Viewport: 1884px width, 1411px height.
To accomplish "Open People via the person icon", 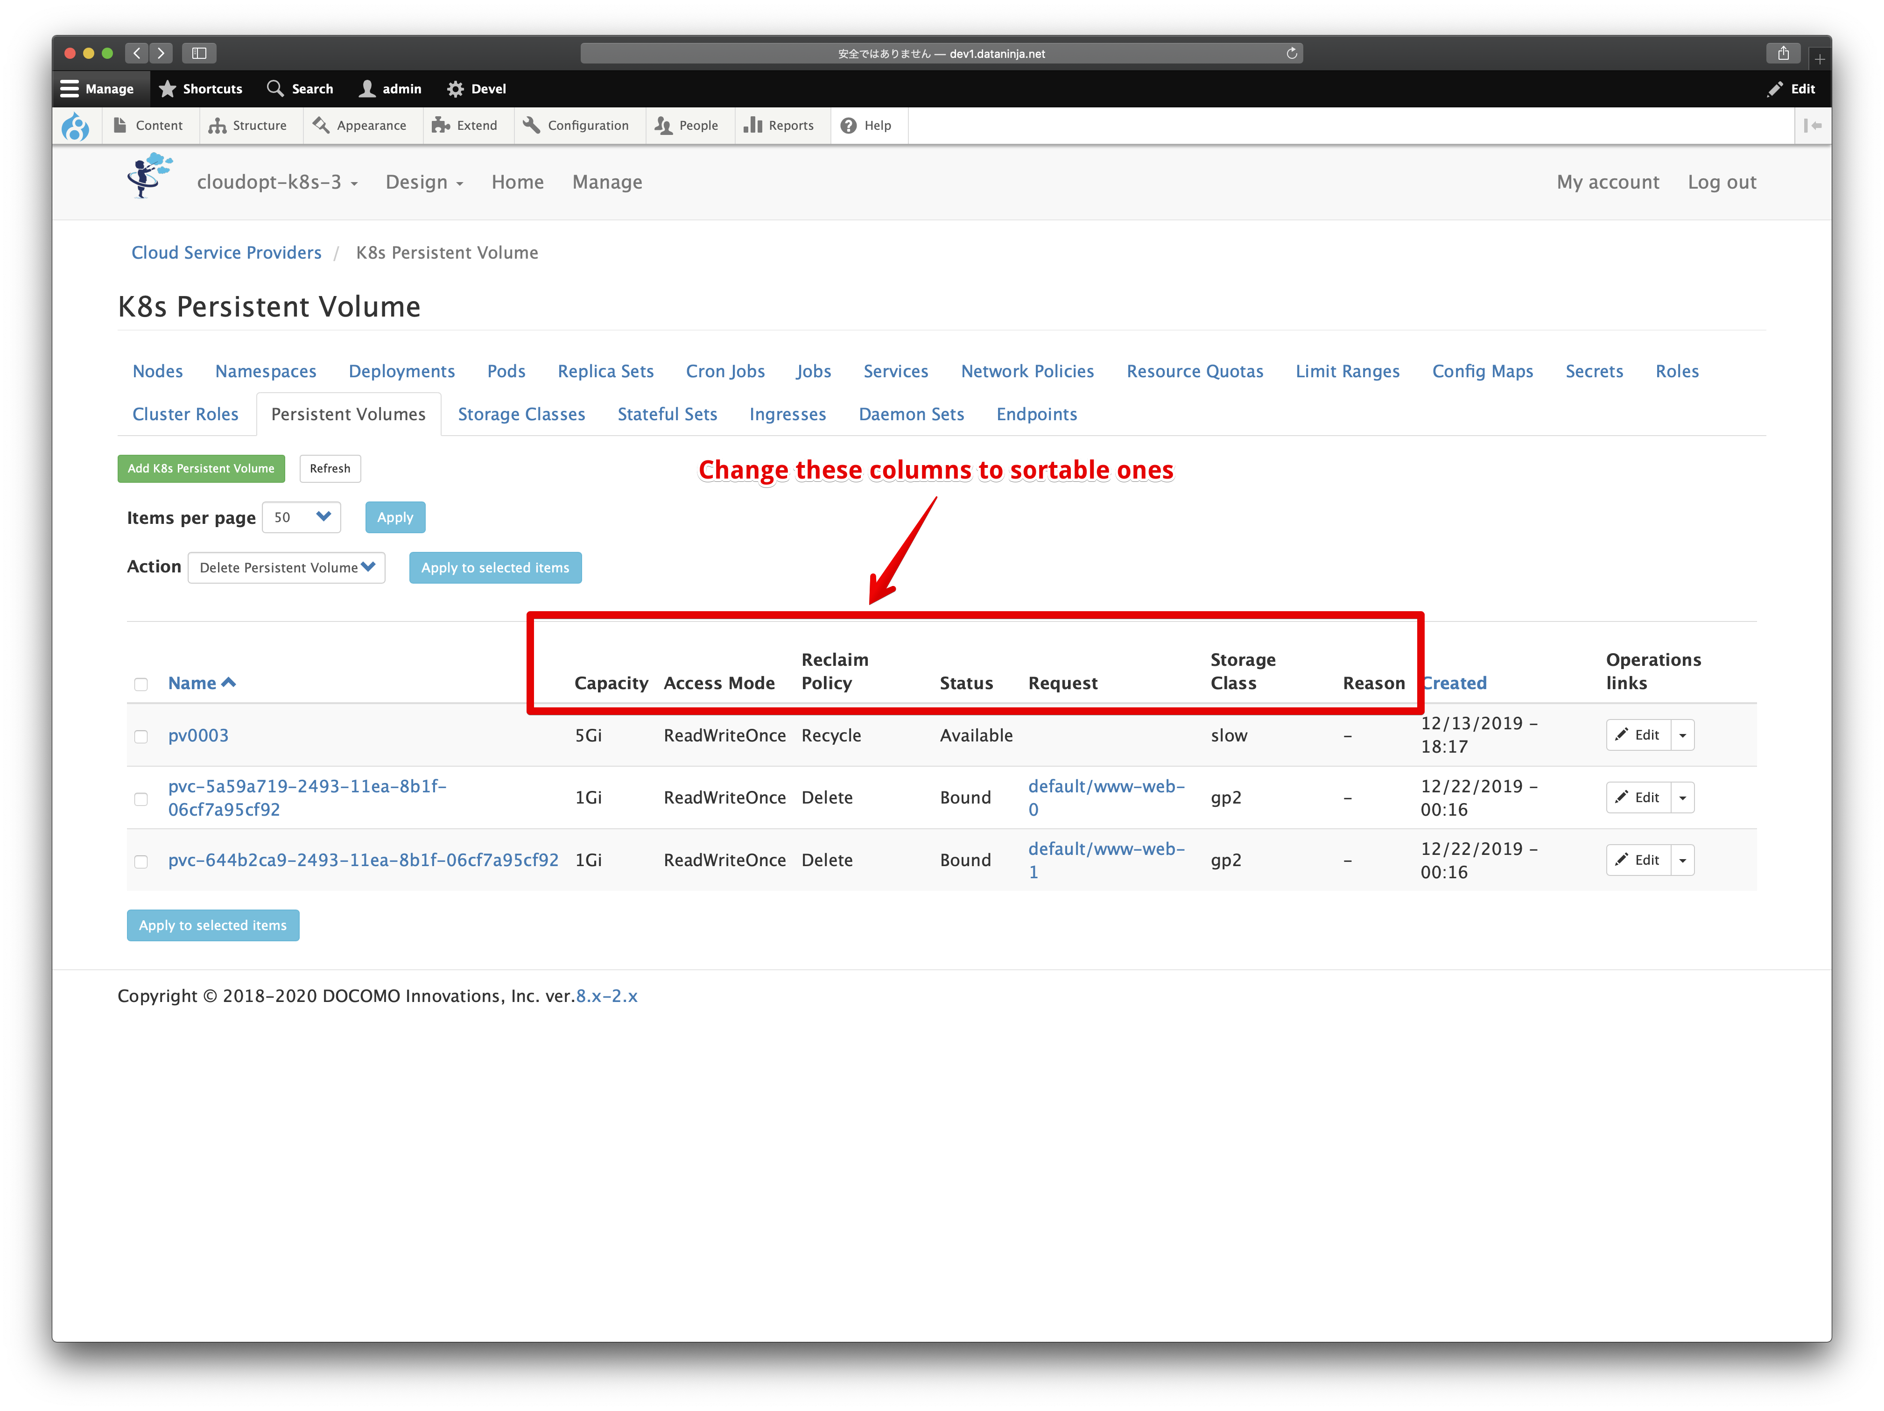I will pos(663,125).
